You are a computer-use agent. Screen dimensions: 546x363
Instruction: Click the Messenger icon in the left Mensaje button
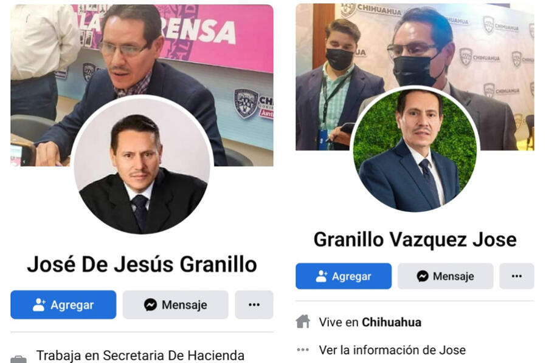pos(150,305)
